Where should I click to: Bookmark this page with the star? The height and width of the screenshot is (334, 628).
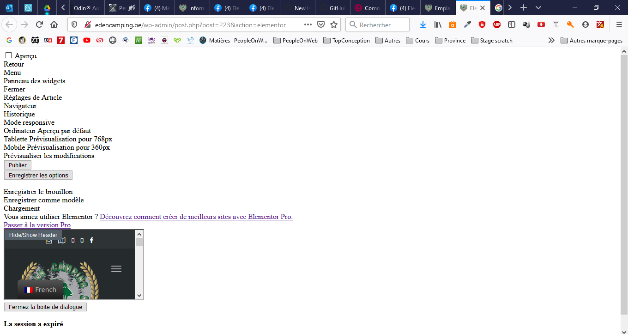334,24
